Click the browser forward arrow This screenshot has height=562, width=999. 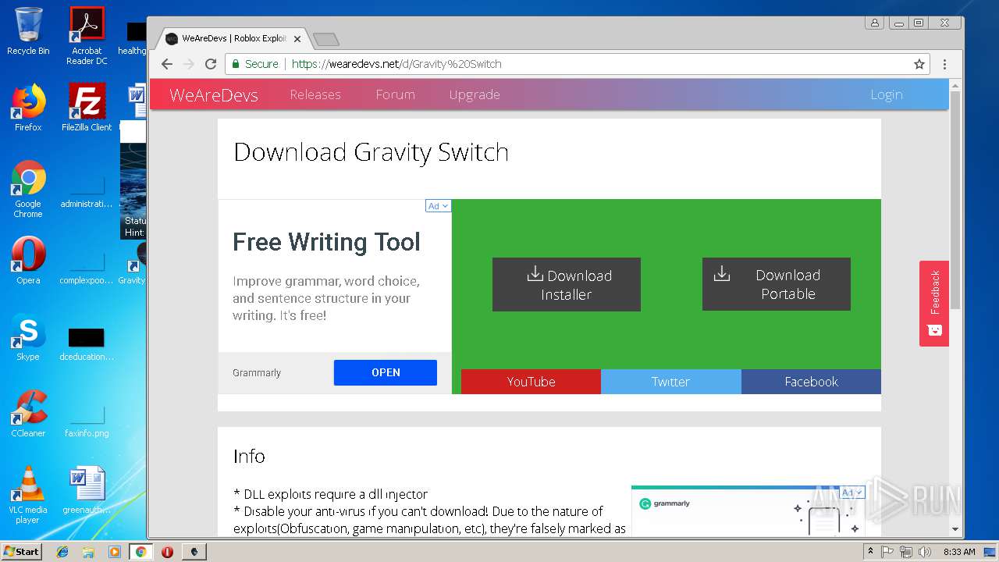click(189, 64)
